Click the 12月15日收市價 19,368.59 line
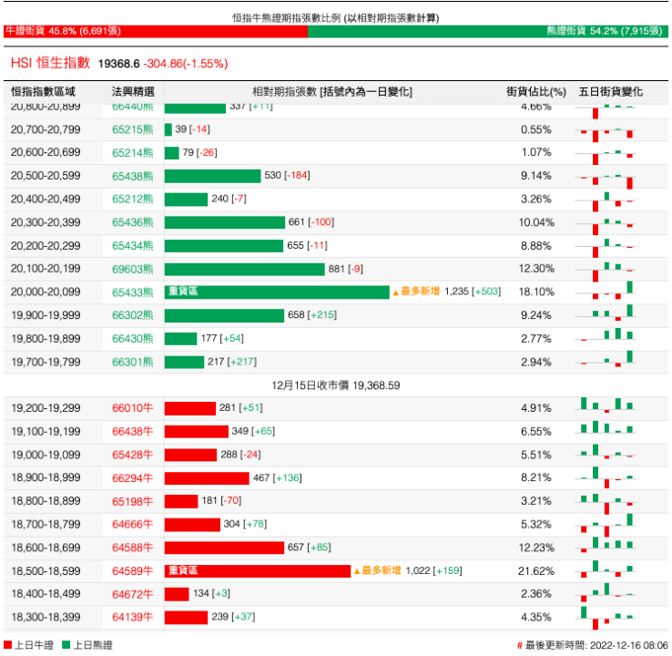This screenshot has height=656, width=672. click(336, 385)
